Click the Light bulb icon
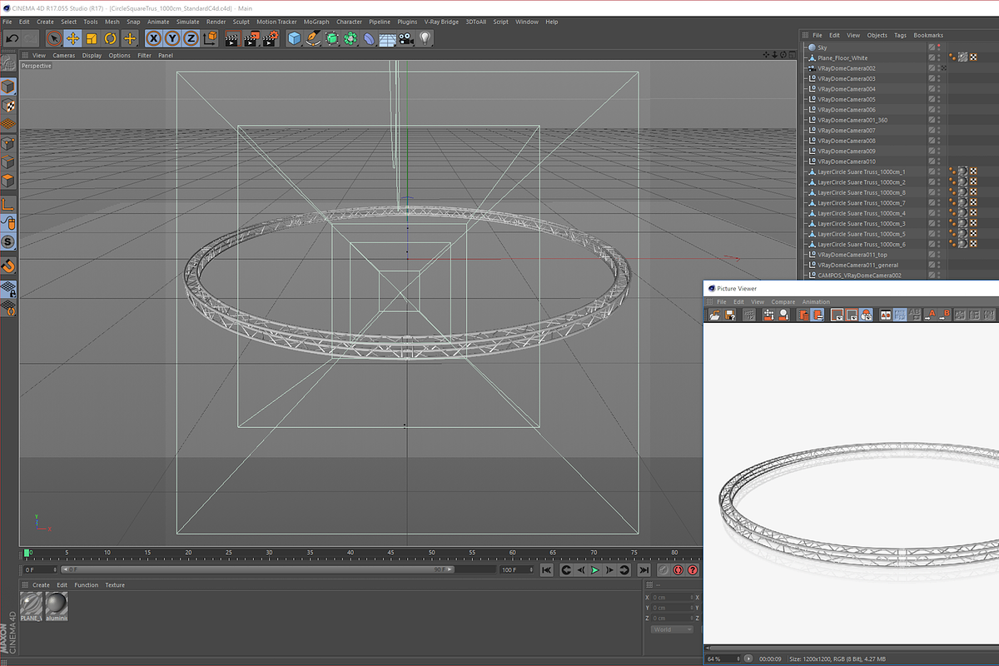The image size is (999, 666). 425,38
